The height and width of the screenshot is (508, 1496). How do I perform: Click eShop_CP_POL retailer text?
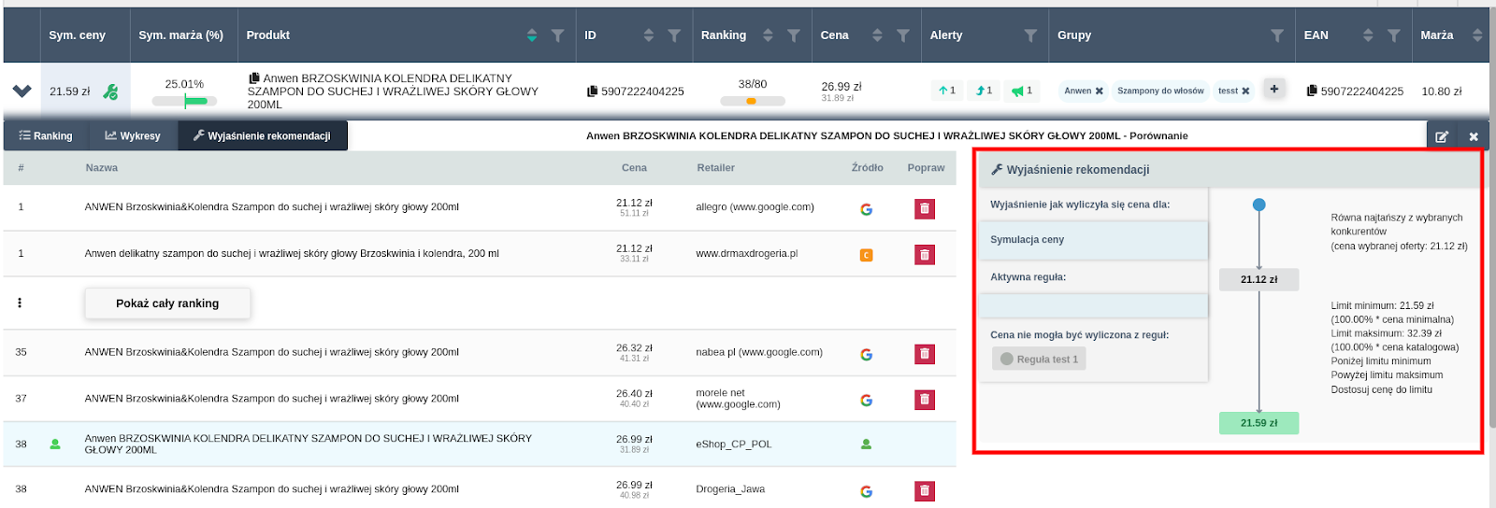(733, 444)
